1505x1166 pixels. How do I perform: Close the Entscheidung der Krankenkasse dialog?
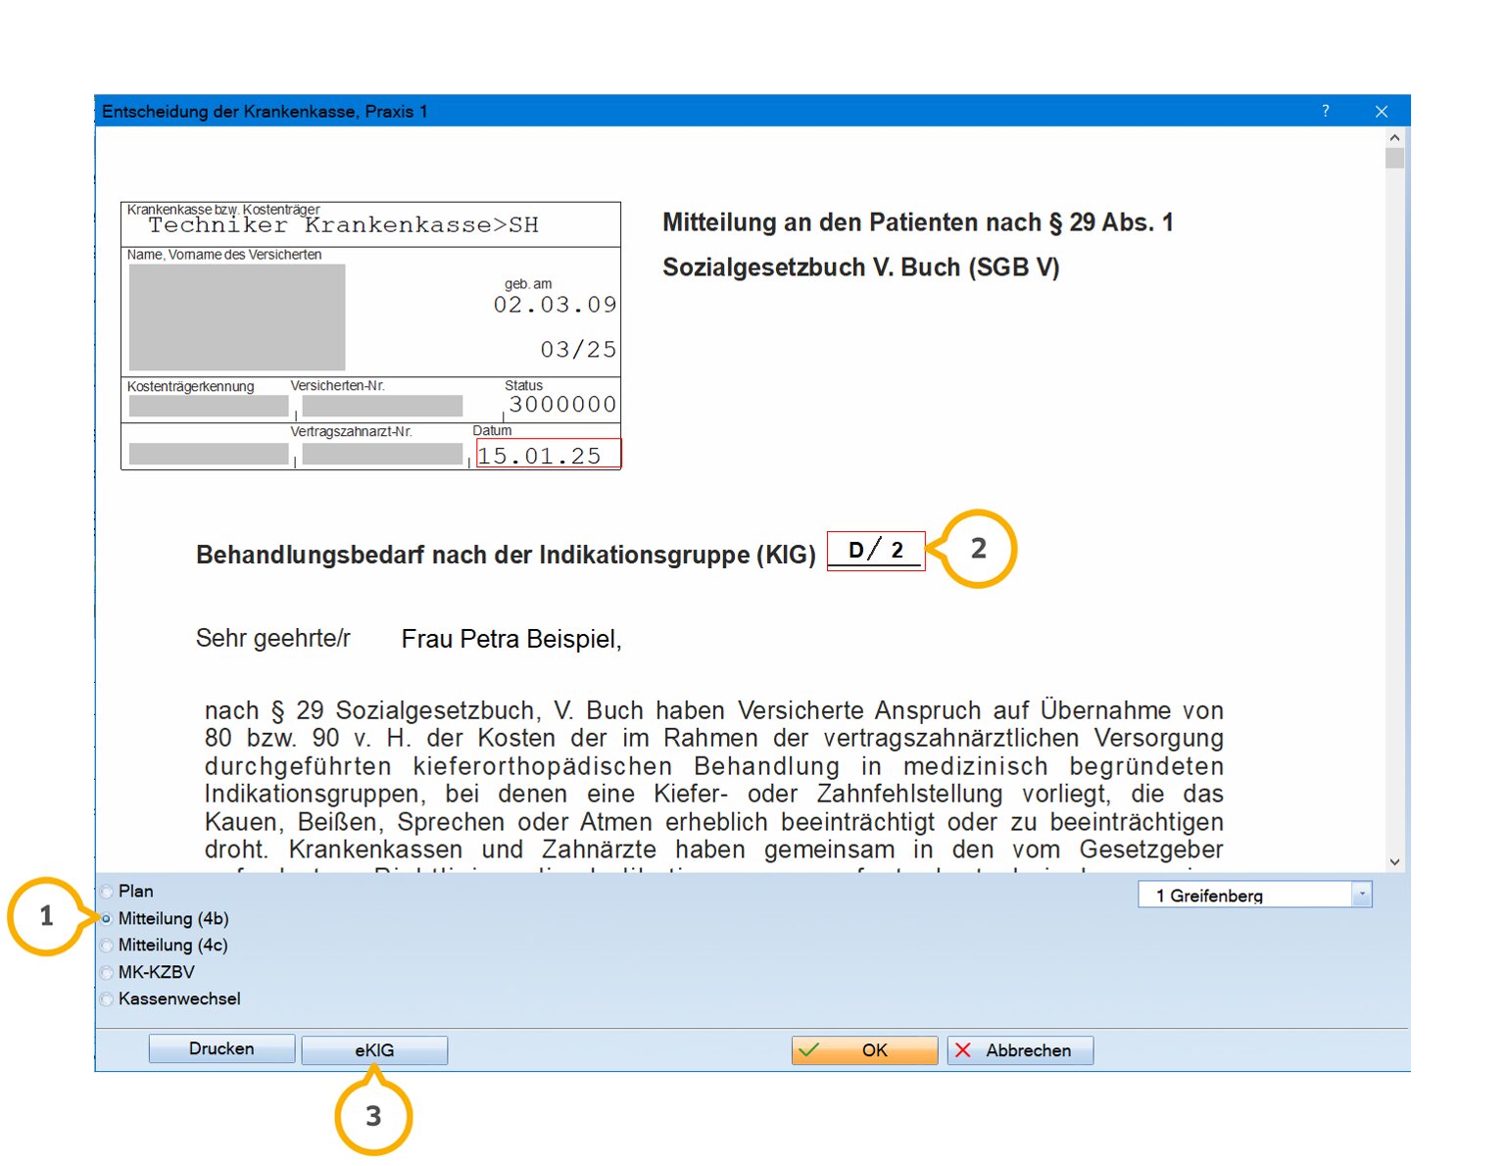click(1382, 111)
